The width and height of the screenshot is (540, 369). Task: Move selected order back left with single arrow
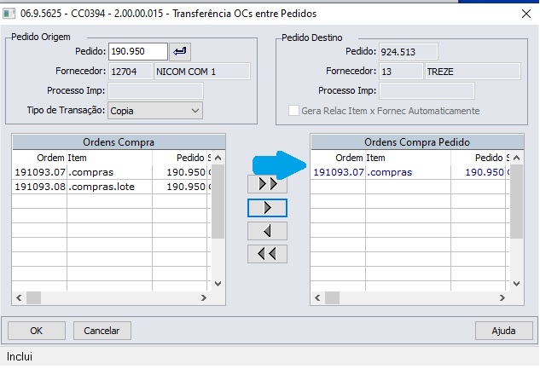(x=267, y=231)
